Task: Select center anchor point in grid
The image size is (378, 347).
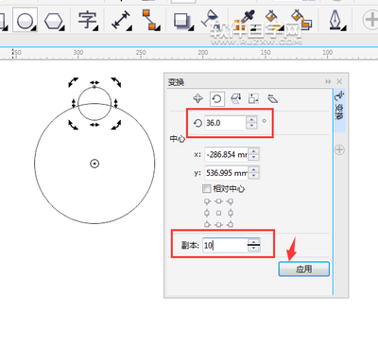Action: click(218, 213)
